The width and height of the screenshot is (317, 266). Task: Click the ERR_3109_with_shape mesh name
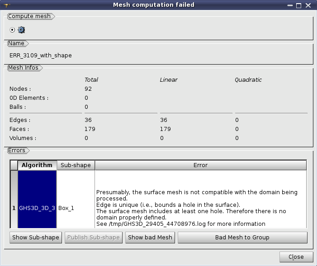(x=40, y=56)
